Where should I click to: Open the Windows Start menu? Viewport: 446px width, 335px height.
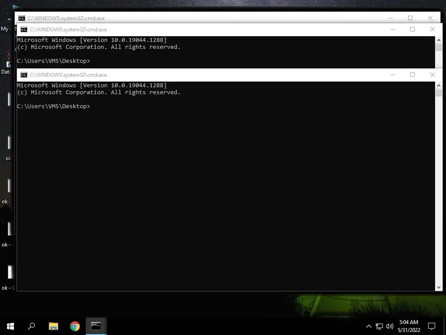coord(10,326)
